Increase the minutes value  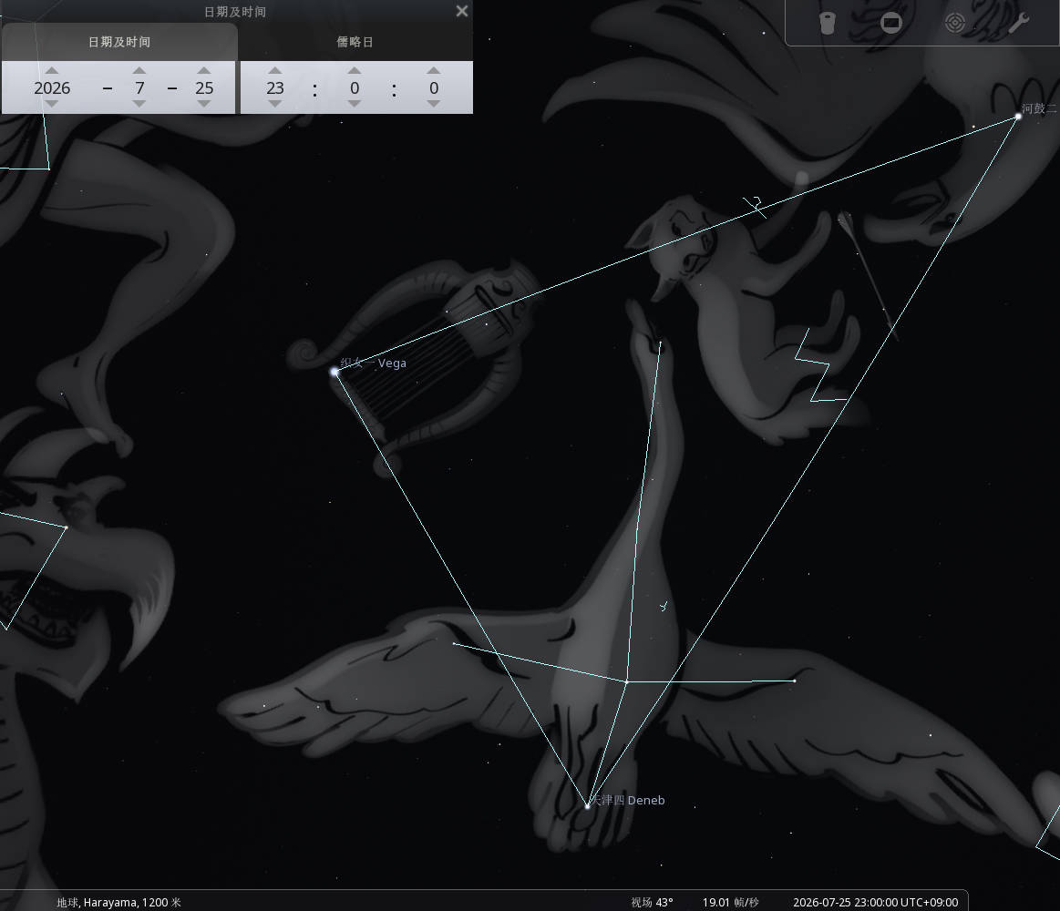[355, 70]
